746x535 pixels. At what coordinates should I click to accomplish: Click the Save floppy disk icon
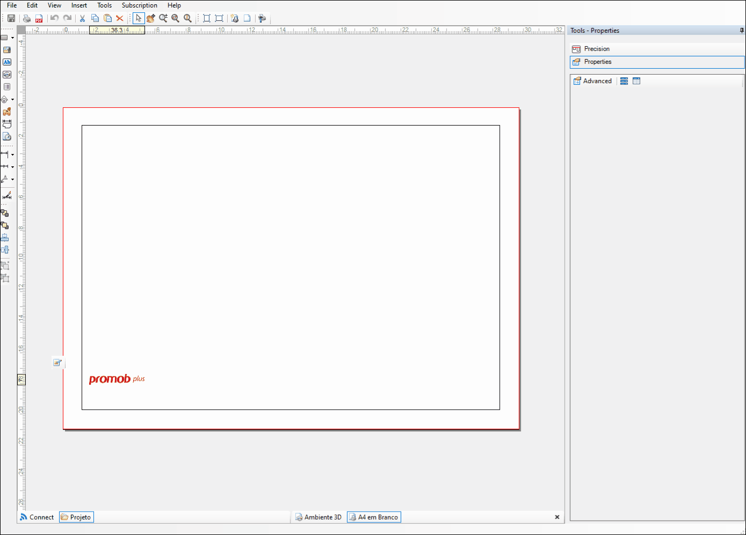click(11, 18)
